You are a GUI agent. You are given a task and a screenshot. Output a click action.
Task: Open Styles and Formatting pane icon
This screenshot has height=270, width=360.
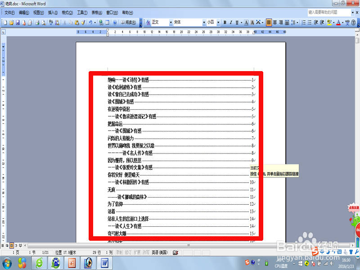pos(148,22)
